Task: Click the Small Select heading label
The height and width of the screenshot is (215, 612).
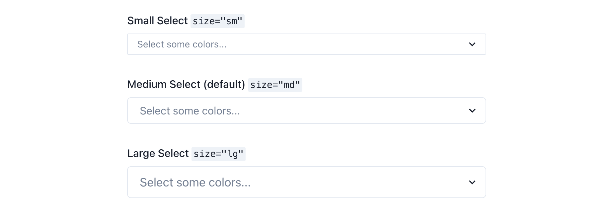Action: pyautogui.click(x=157, y=21)
